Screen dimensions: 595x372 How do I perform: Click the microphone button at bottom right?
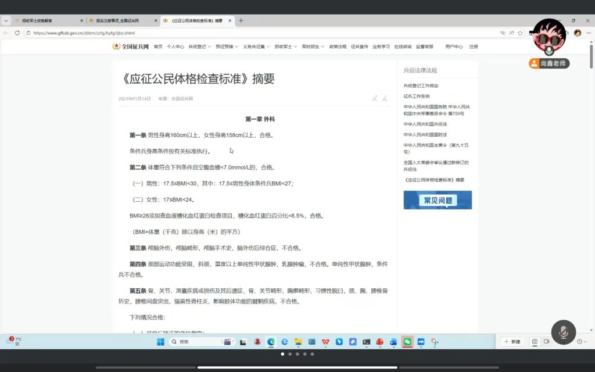point(563,332)
